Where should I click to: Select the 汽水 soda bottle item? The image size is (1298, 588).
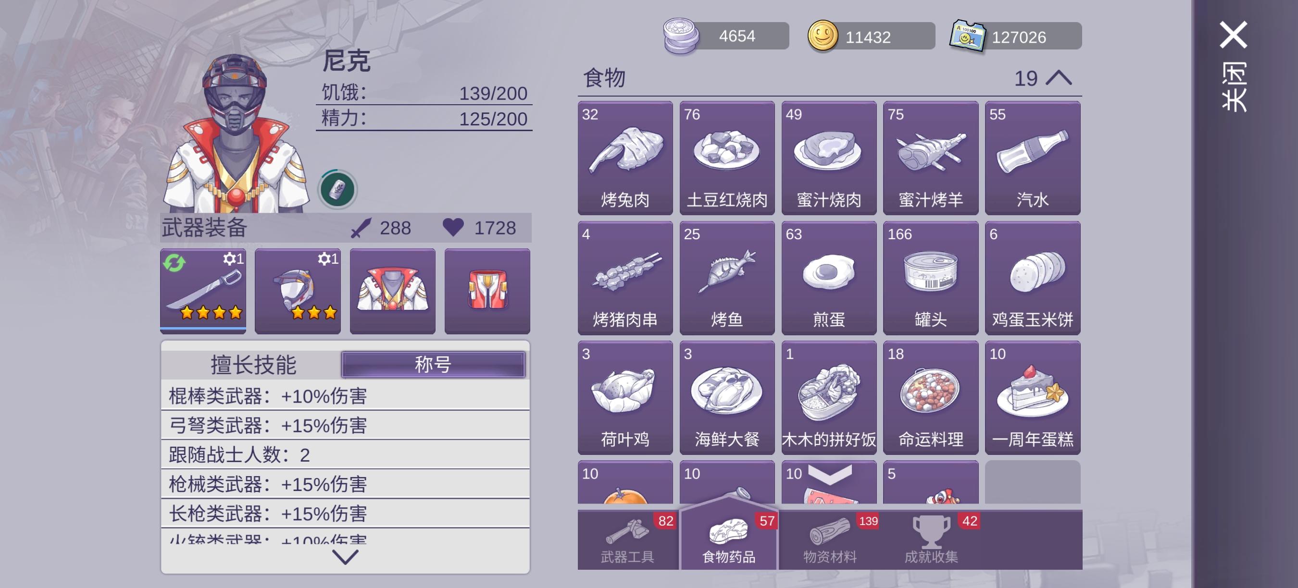[1033, 158]
